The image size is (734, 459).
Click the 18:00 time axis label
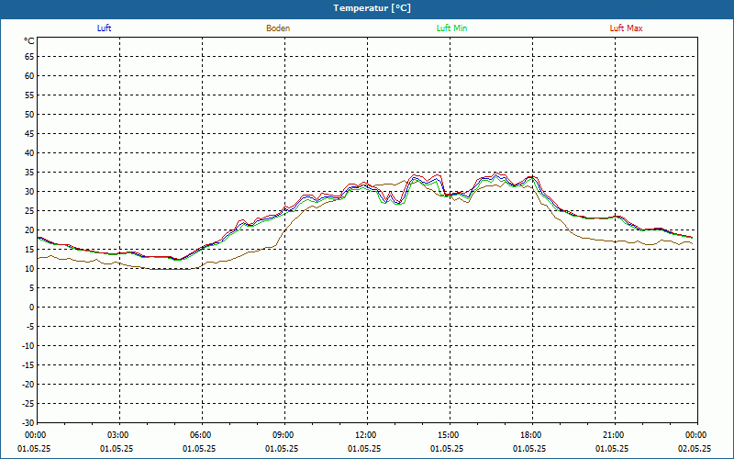tap(533, 435)
